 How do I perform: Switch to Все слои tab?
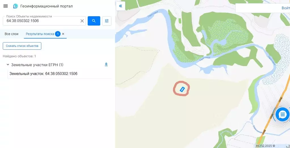click(11, 34)
